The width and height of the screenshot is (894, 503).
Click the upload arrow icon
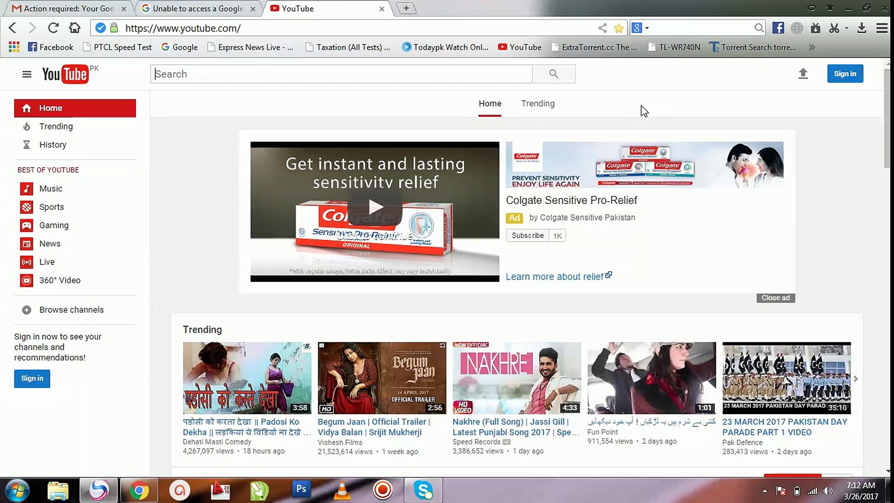tap(803, 74)
